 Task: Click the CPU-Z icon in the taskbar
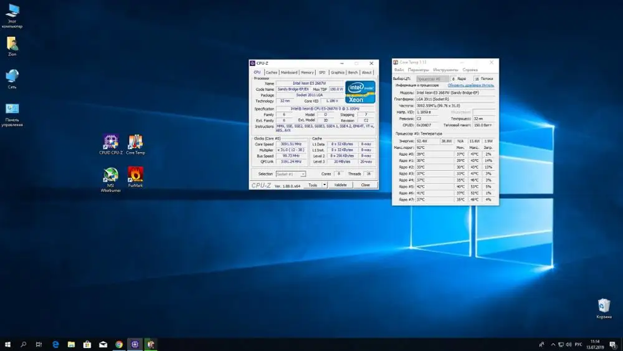point(135,344)
